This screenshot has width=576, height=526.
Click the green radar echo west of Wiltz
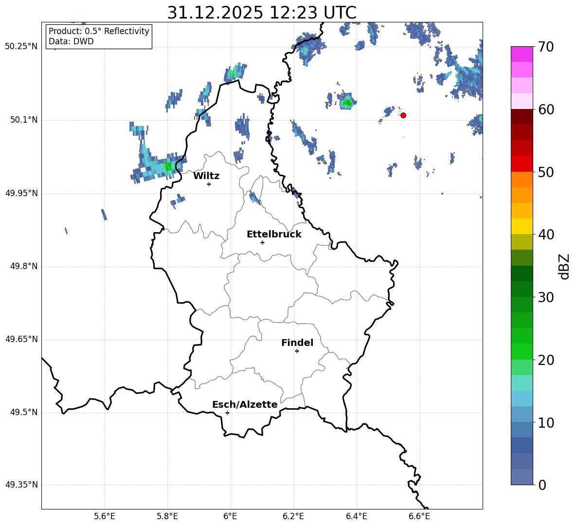click(x=168, y=167)
